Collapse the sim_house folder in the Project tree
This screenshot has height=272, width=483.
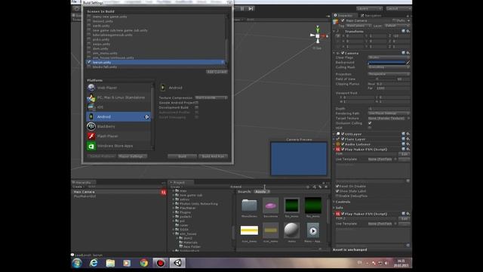(174, 234)
